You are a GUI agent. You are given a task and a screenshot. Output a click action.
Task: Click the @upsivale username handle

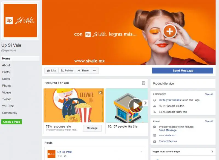tap(9, 51)
